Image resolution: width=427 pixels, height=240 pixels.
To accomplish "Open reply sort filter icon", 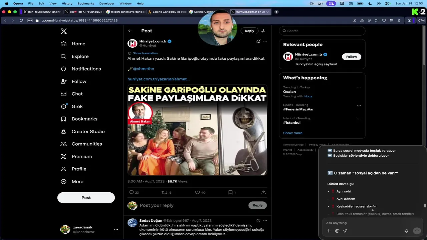I will coord(263,31).
